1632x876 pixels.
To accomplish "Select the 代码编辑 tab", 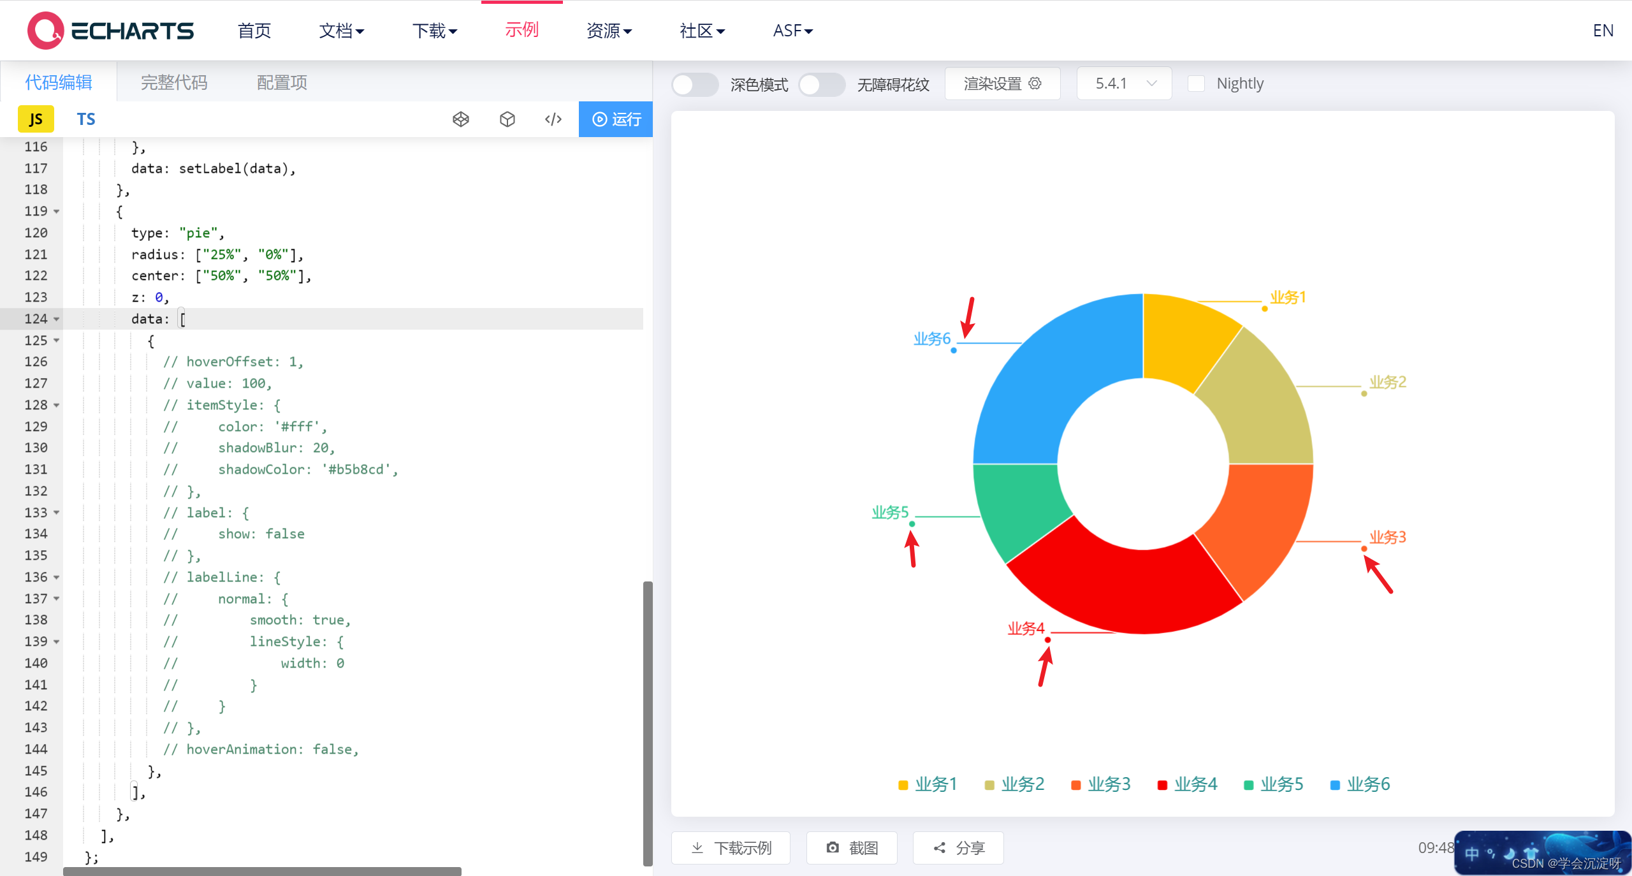I will [59, 82].
